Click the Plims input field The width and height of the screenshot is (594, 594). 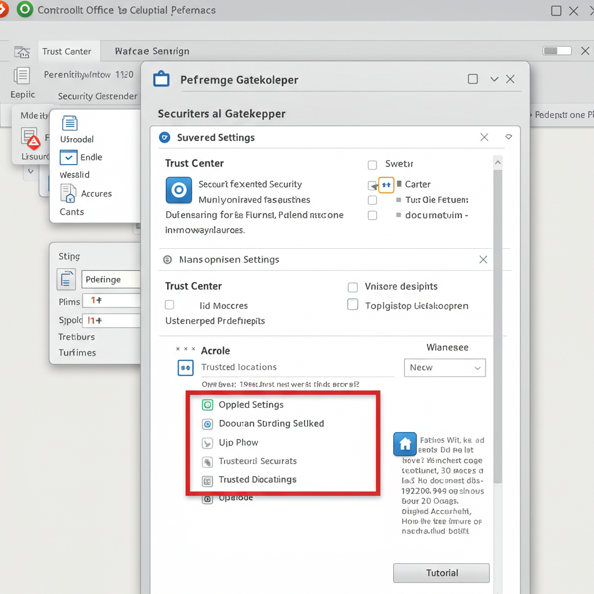point(112,300)
